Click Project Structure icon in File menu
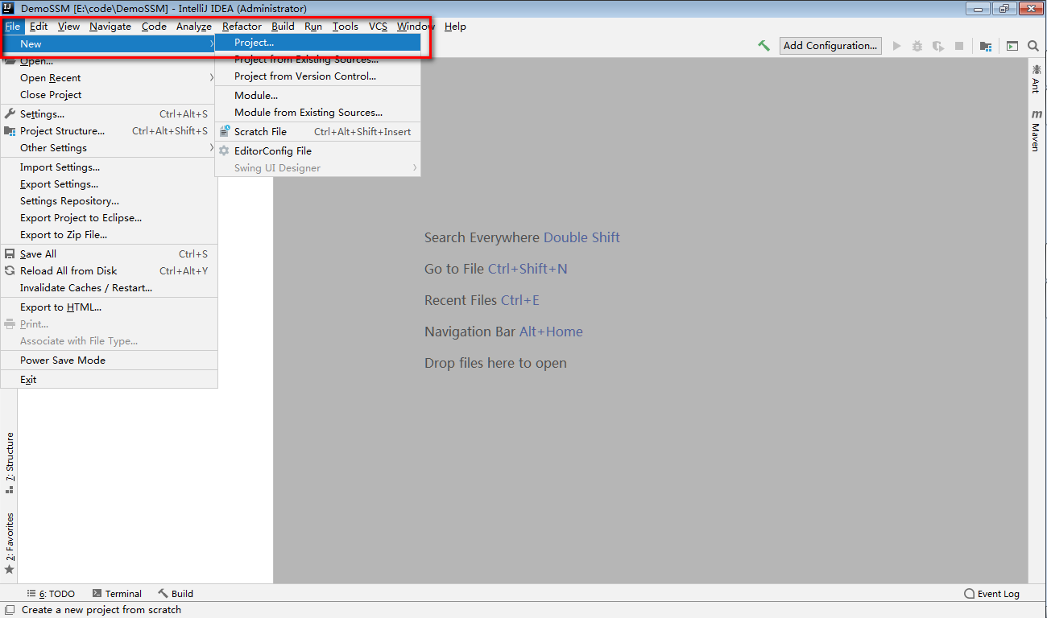Image resolution: width=1047 pixels, height=618 pixels. coord(10,131)
